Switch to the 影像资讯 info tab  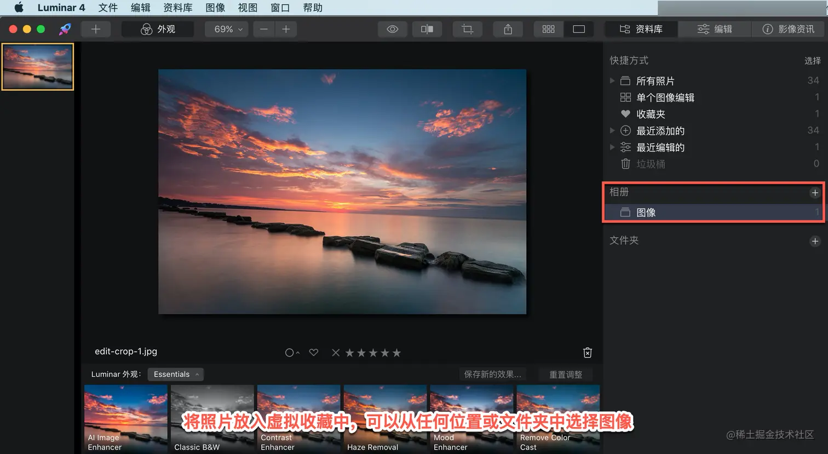pyautogui.click(x=788, y=29)
